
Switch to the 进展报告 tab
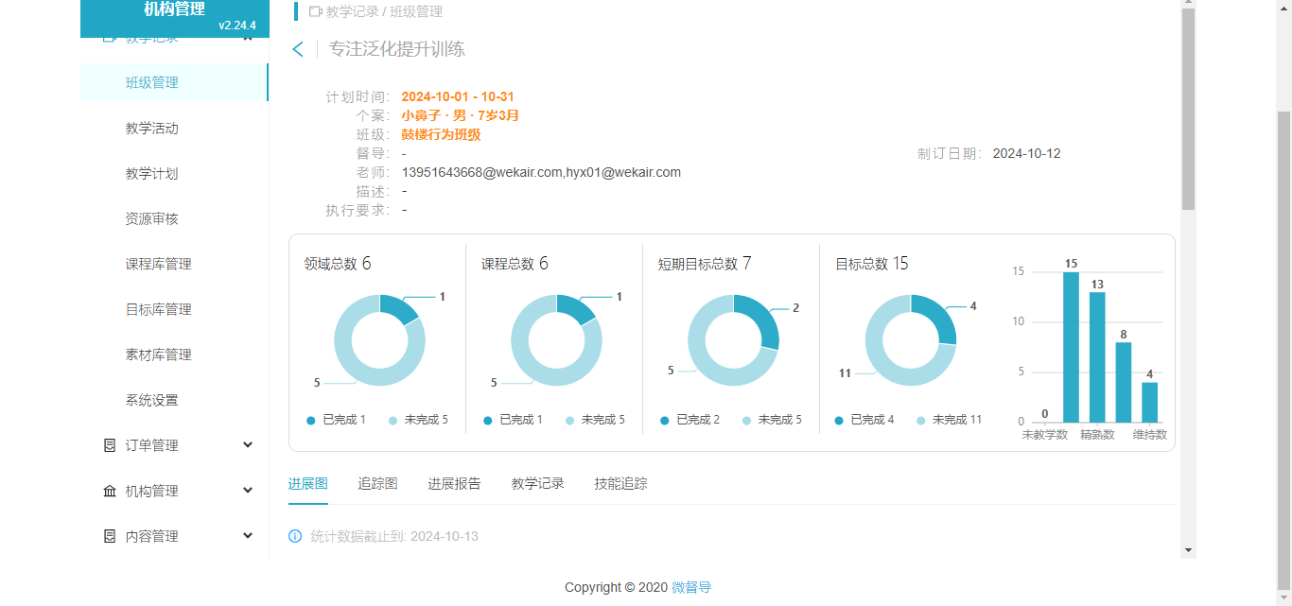click(x=455, y=483)
